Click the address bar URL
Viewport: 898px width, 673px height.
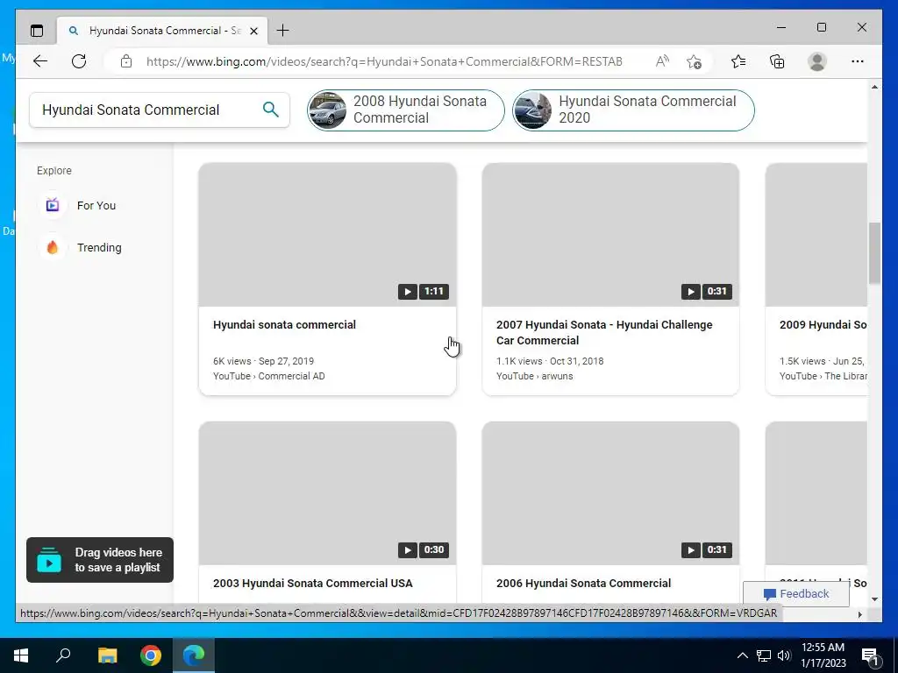384,61
